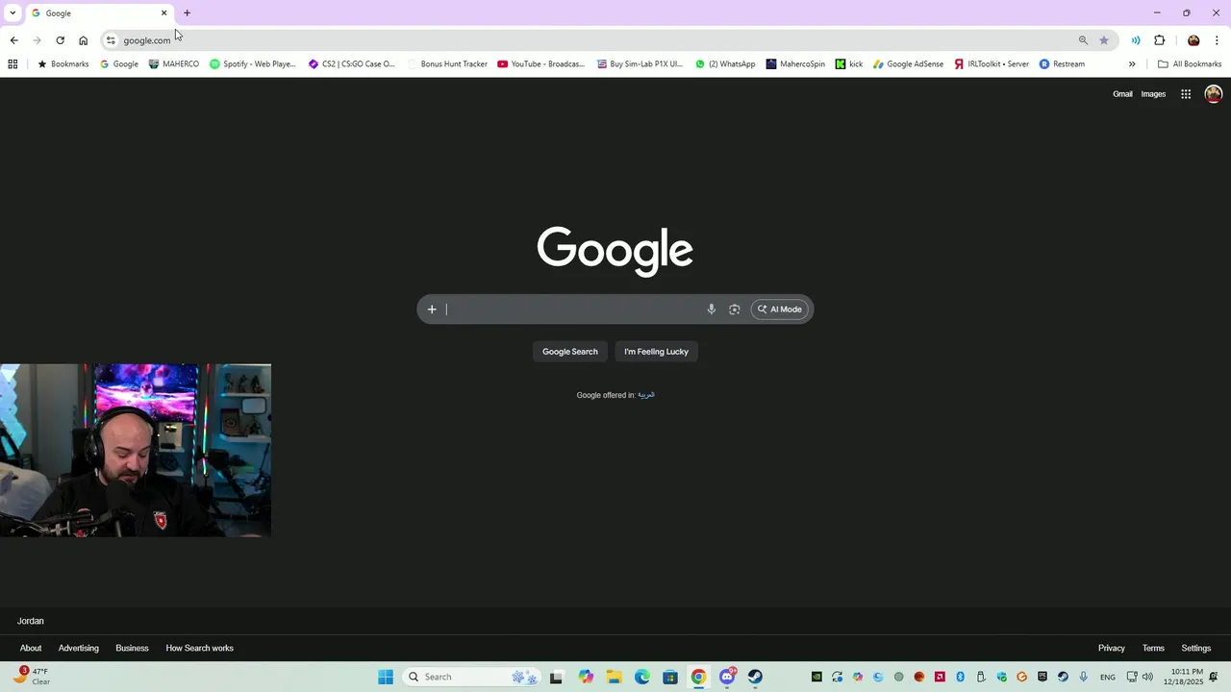Viewport: 1231px width, 692px height.
Task: Open Bonus Hunt Tracker bookmark
Action: point(447,64)
